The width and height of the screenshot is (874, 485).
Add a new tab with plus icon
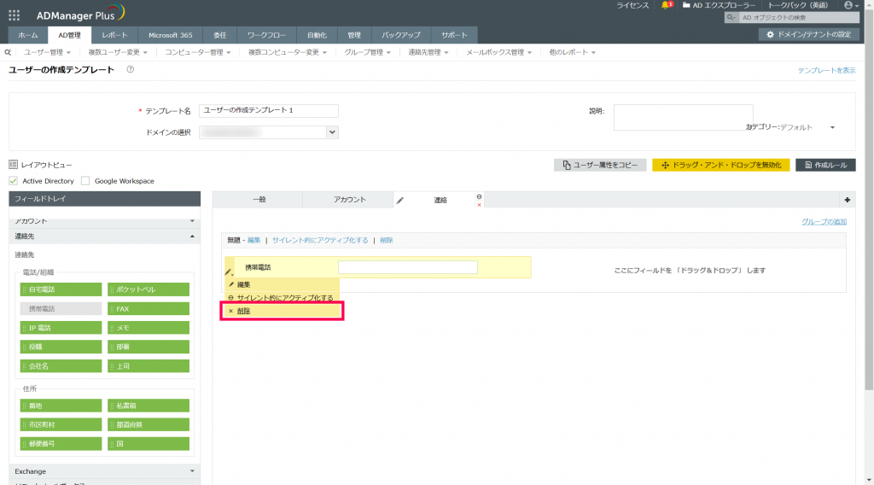coord(848,200)
